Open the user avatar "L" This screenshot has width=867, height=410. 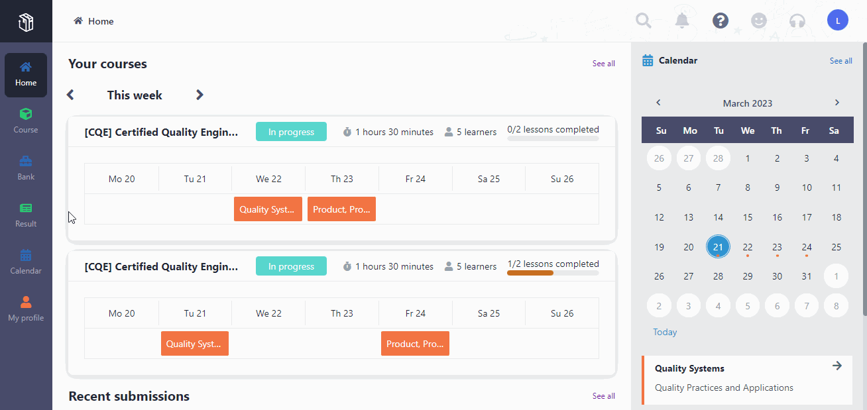[838, 21]
